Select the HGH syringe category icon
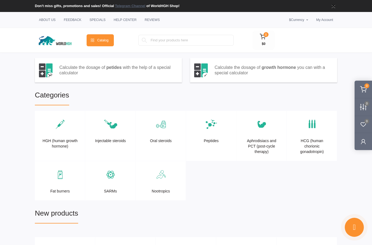The image size is (372, 245). (x=60, y=124)
